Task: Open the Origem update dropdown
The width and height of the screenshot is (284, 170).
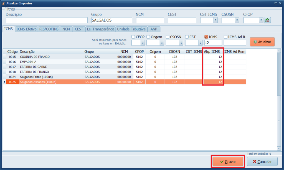Action: [x=162, y=43]
